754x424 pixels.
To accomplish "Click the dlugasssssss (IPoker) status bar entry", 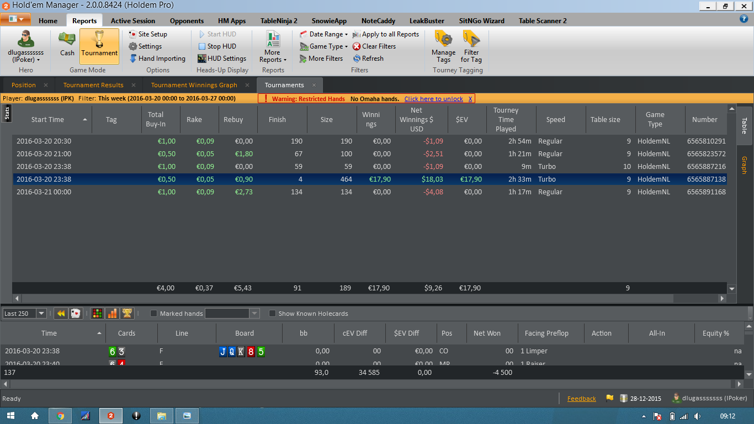I will (710, 398).
